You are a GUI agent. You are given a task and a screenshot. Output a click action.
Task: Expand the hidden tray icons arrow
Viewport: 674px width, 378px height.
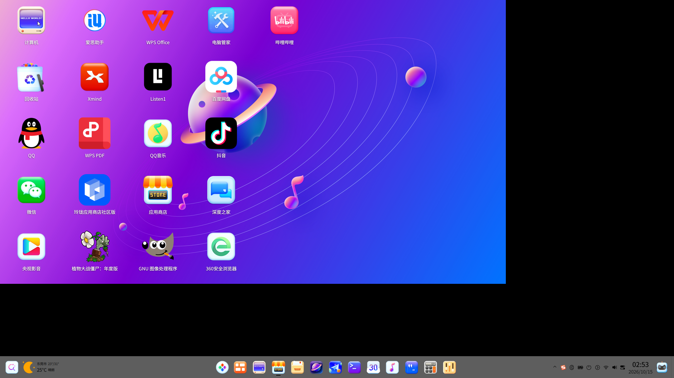[x=555, y=367]
